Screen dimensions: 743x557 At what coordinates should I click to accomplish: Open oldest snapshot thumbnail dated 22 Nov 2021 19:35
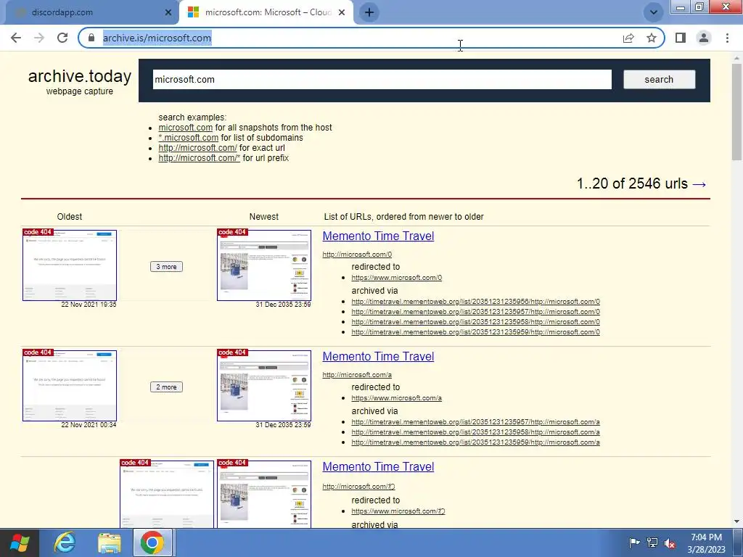70,265
